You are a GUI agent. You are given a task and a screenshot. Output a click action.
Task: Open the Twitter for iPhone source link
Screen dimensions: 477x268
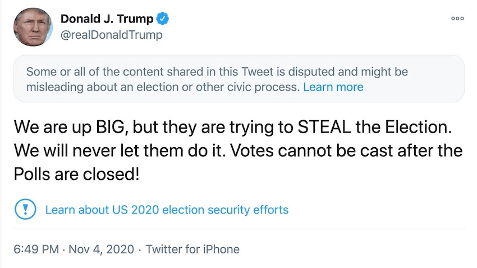point(192,249)
